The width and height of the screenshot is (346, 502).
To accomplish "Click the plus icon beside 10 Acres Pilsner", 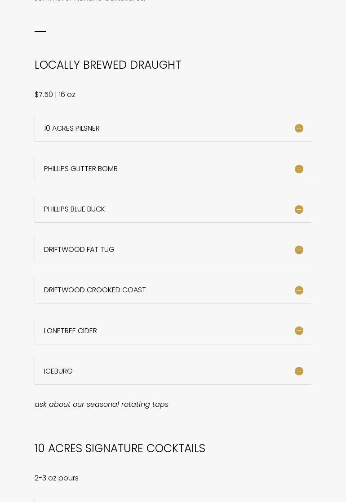I will point(299,128).
